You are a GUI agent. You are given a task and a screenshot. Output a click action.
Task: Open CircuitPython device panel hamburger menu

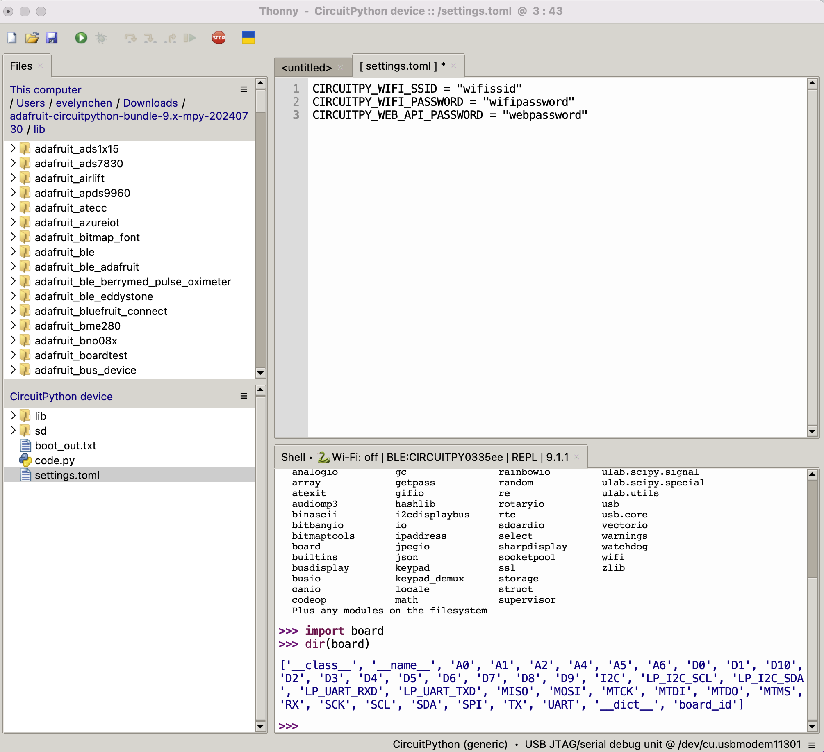[x=244, y=396]
